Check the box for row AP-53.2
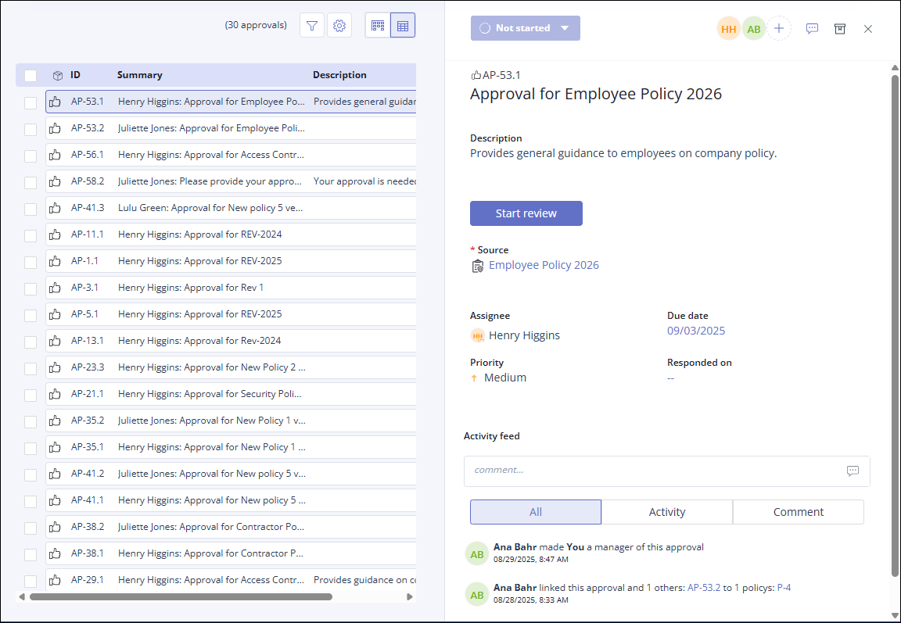 click(x=31, y=128)
